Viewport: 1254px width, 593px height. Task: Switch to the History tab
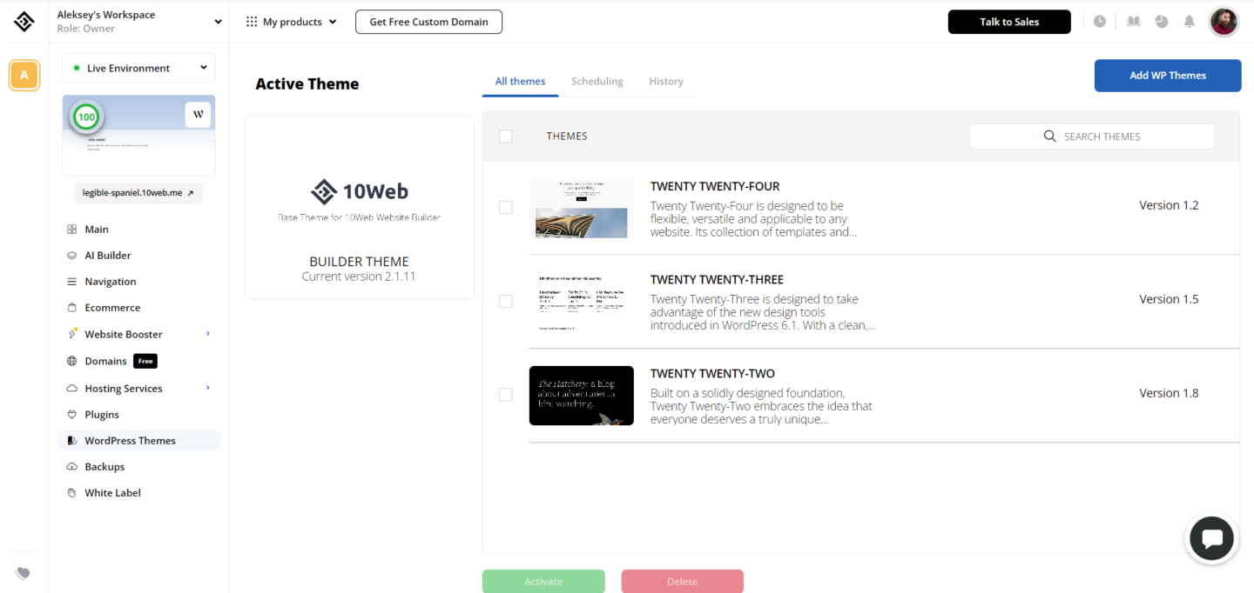666,82
